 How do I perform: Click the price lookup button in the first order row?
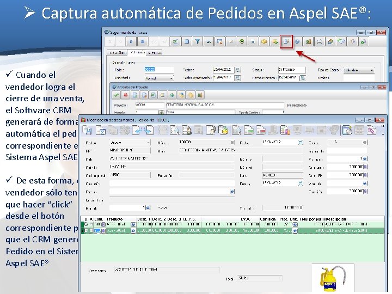click(x=295, y=224)
